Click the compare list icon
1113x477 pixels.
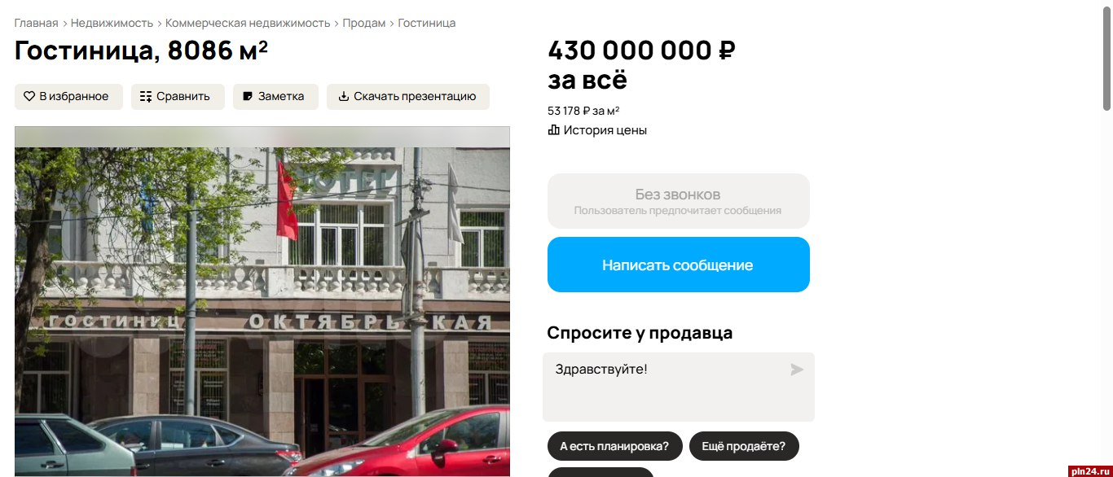pyautogui.click(x=146, y=97)
